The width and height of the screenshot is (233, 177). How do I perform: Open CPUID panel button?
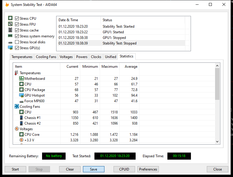coord(124,169)
